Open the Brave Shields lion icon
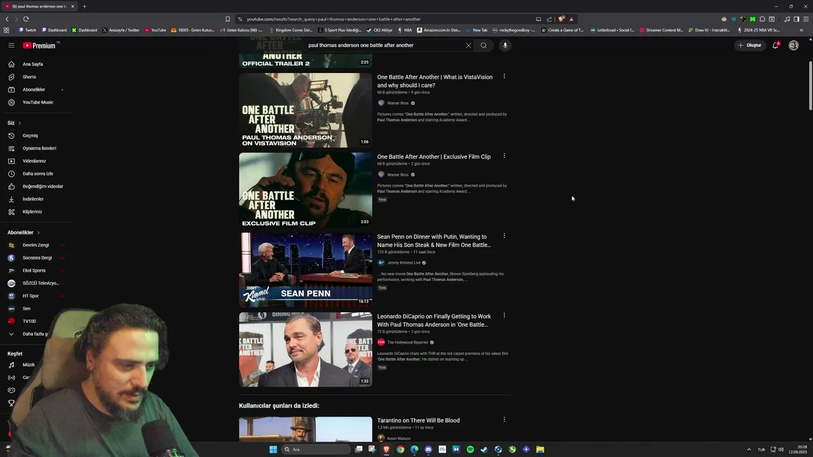 [x=561, y=19]
